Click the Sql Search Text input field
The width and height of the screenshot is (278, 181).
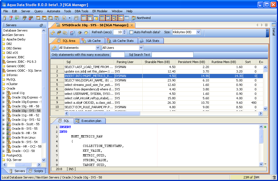pyautogui.click(x=172, y=55)
